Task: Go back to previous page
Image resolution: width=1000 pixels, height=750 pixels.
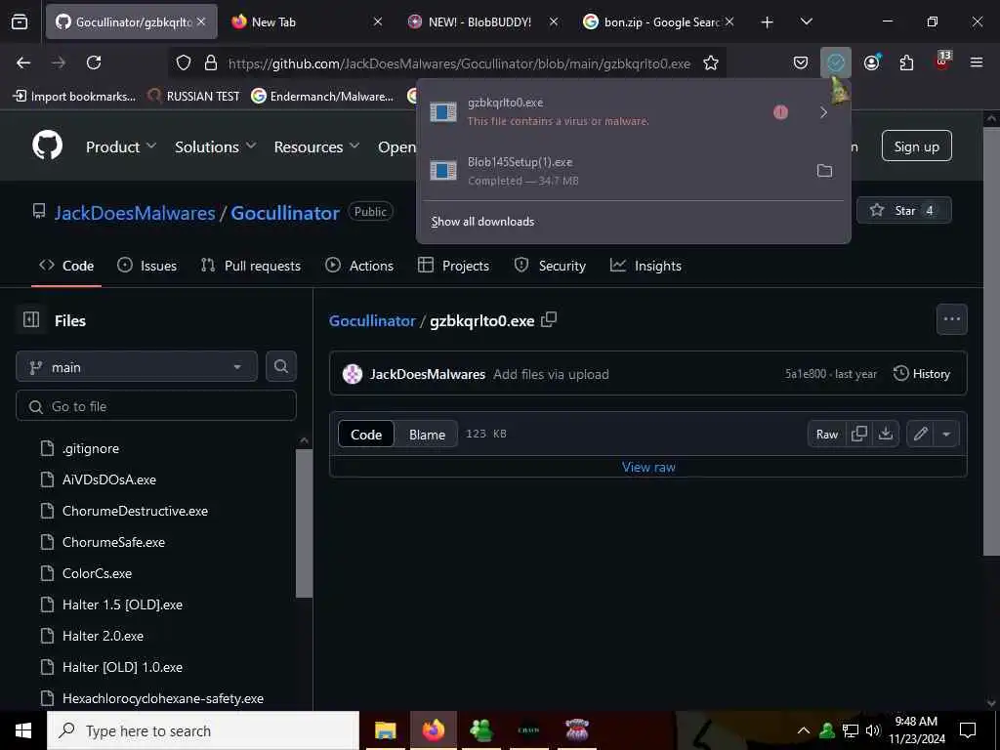Action: pyautogui.click(x=23, y=62)
